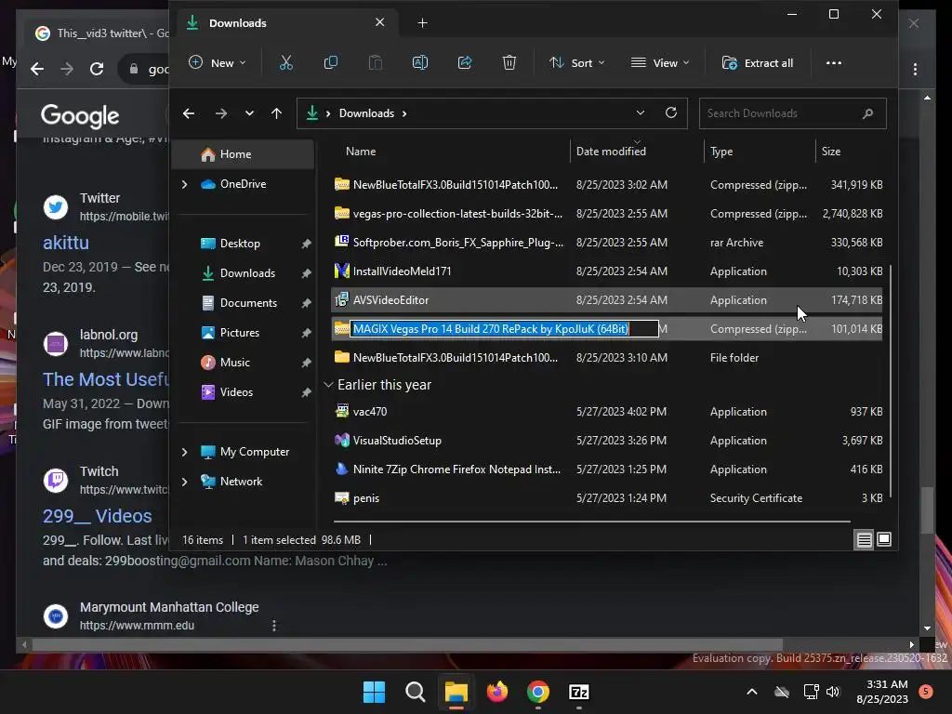Open the See more three-dots menu
Viewport: 952px width, 714px height.
pos(834,62)
